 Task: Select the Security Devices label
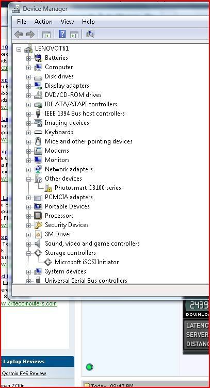coord(67,225)
